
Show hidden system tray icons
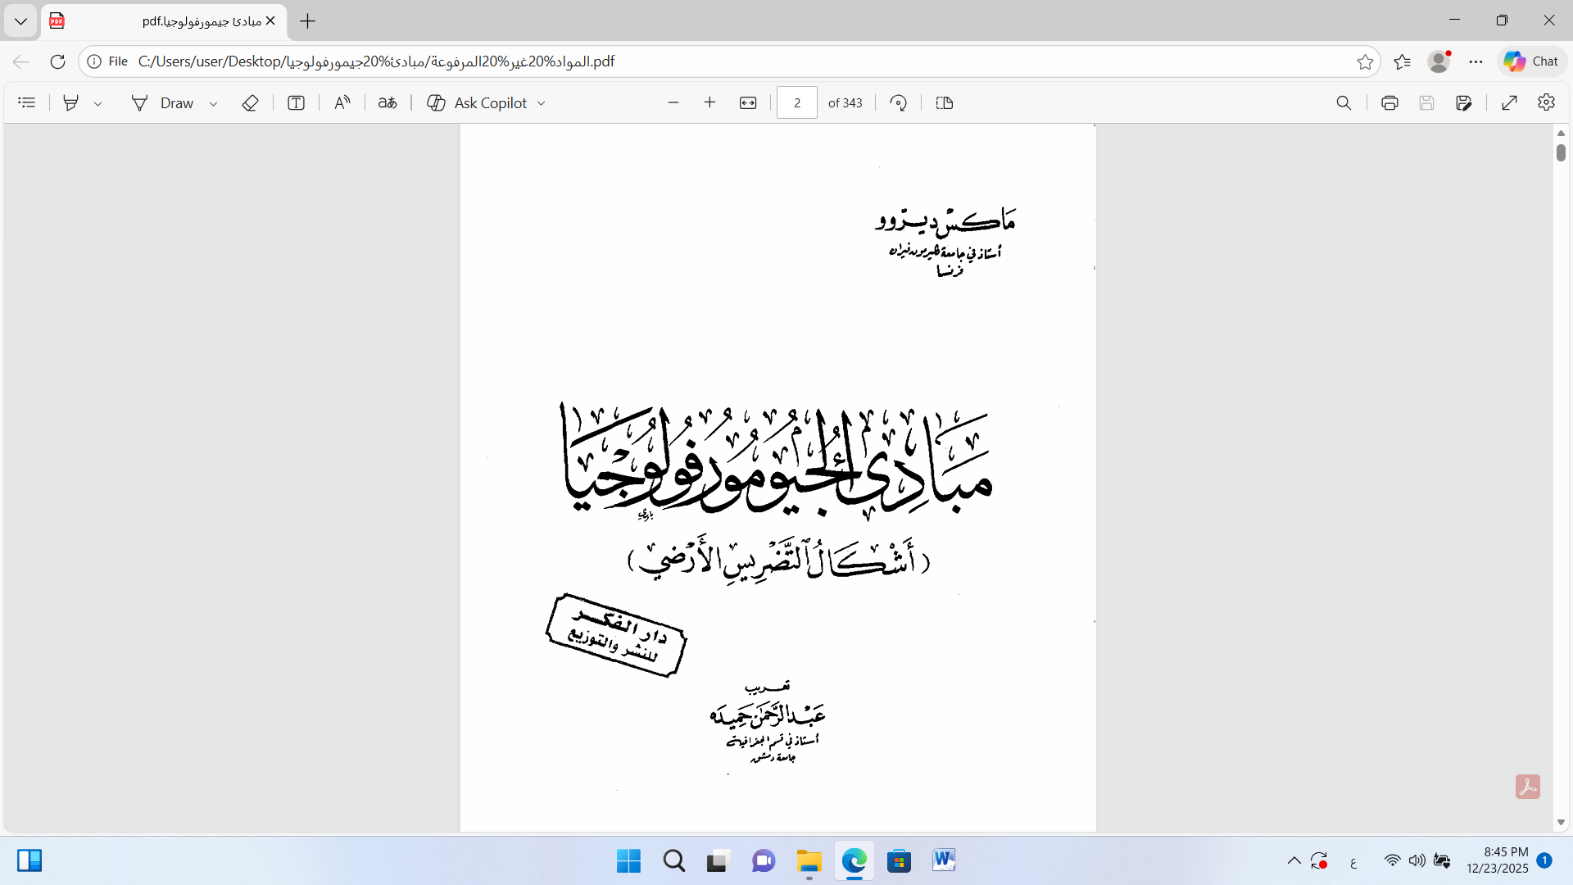pos(1294,860)
